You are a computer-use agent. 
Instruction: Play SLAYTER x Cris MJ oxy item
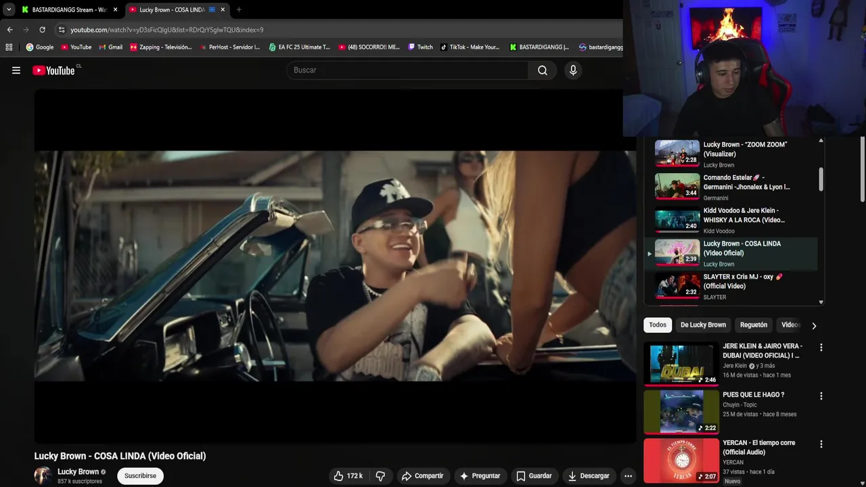point(731,287)
